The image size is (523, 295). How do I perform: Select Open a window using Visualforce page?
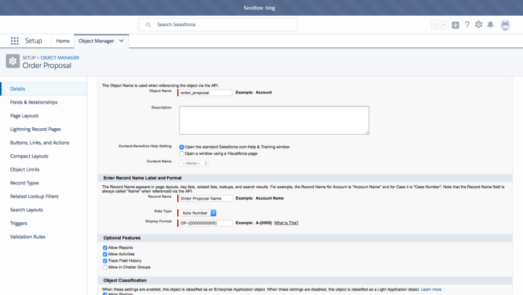coord(182,154)
